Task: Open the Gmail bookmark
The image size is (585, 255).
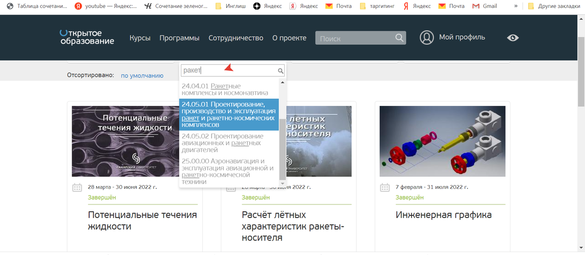Action: click(485, 6)
